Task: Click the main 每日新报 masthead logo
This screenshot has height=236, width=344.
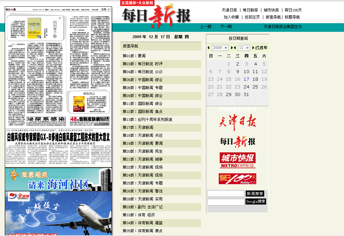Action: (x=156, y=16)
